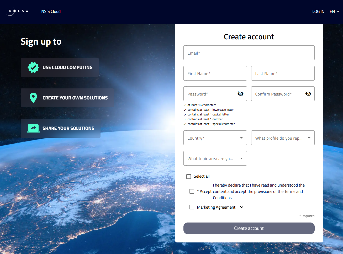Viewport: 343px width, 254px height.
Task: Open the EN language selector
Action: [334, 12]
